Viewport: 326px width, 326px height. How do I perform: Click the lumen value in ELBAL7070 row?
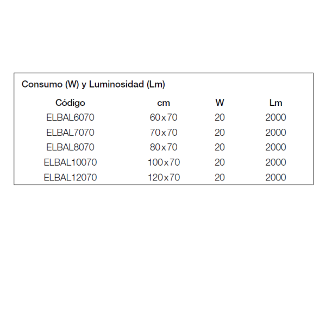(x=275, y=133)
